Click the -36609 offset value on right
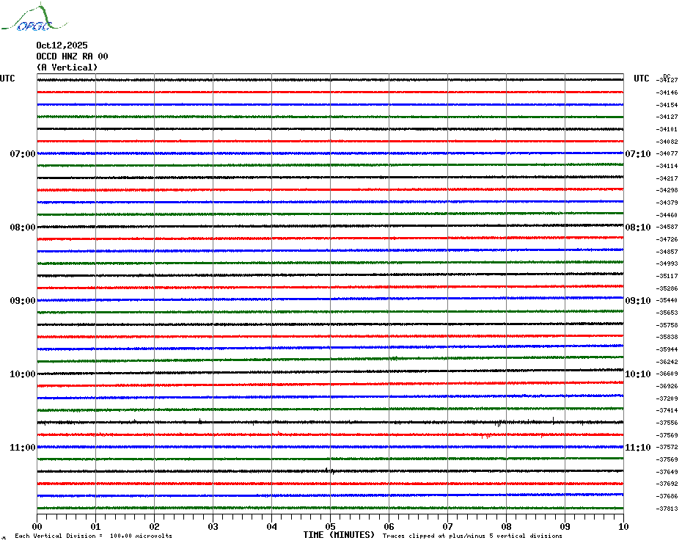 tap(667, 374)
